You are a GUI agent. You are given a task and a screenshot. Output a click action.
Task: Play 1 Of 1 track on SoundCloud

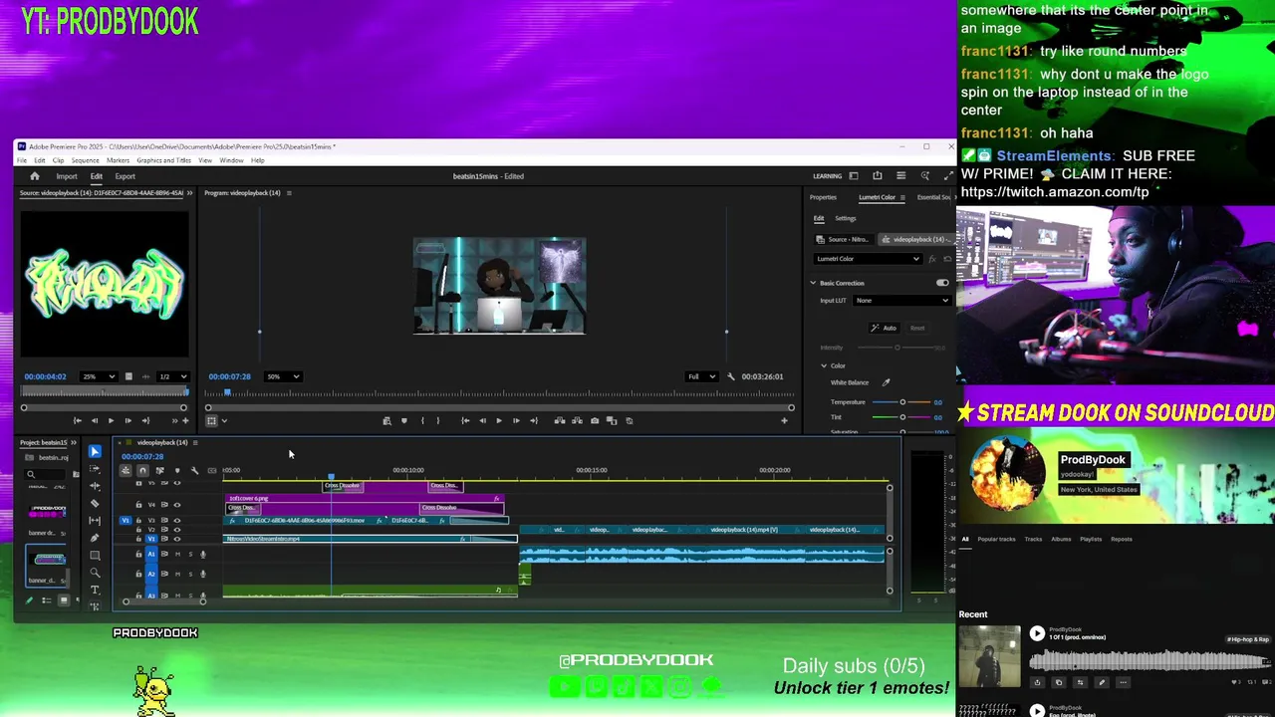click(x=1037, y=633)
